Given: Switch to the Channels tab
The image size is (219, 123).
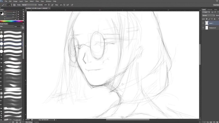Looking at the screenshot, I should (210, 9).
